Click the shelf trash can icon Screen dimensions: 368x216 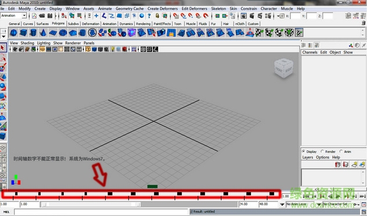(x=363, y=23)
